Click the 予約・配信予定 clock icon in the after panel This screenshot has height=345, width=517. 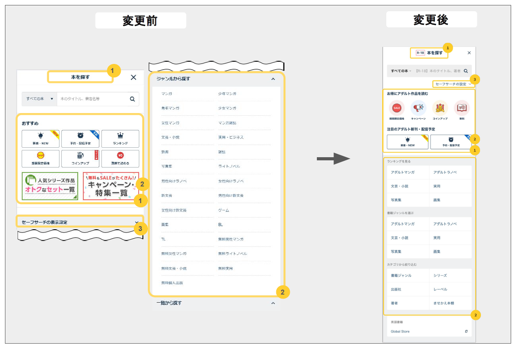[x=451, y=140]
